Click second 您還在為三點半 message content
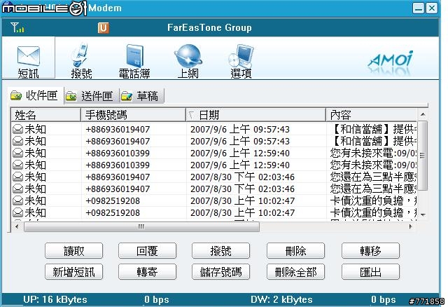The width and height of the screenshot is (448, 307). [373, 189]
